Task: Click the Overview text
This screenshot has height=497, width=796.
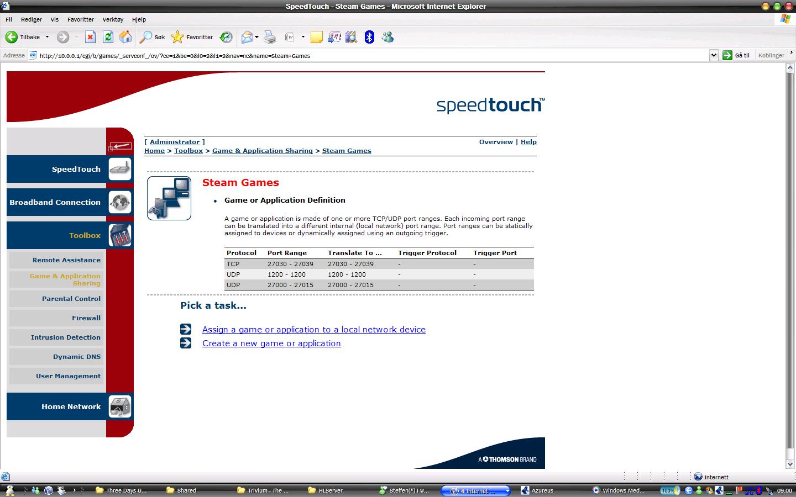Action: (496, 142)
